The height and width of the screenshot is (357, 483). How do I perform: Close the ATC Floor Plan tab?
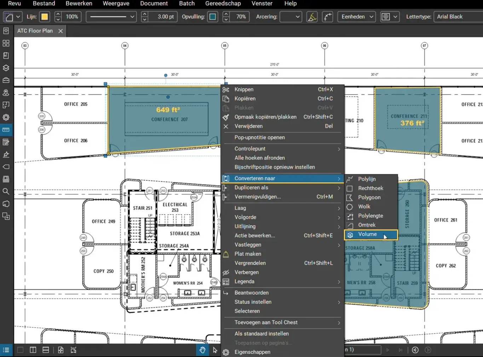61,31
